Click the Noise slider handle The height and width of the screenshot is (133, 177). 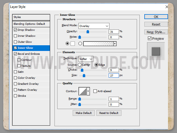[x=80, y=37]
